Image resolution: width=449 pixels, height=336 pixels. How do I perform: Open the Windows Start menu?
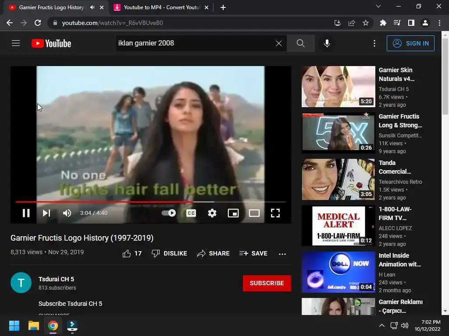[14, 325]
